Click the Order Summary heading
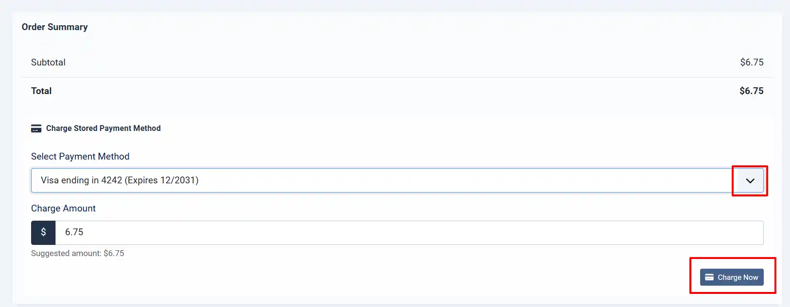 coord(55,27)
